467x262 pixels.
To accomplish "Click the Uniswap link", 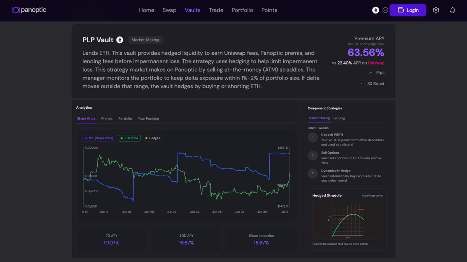I will point(376,63).
